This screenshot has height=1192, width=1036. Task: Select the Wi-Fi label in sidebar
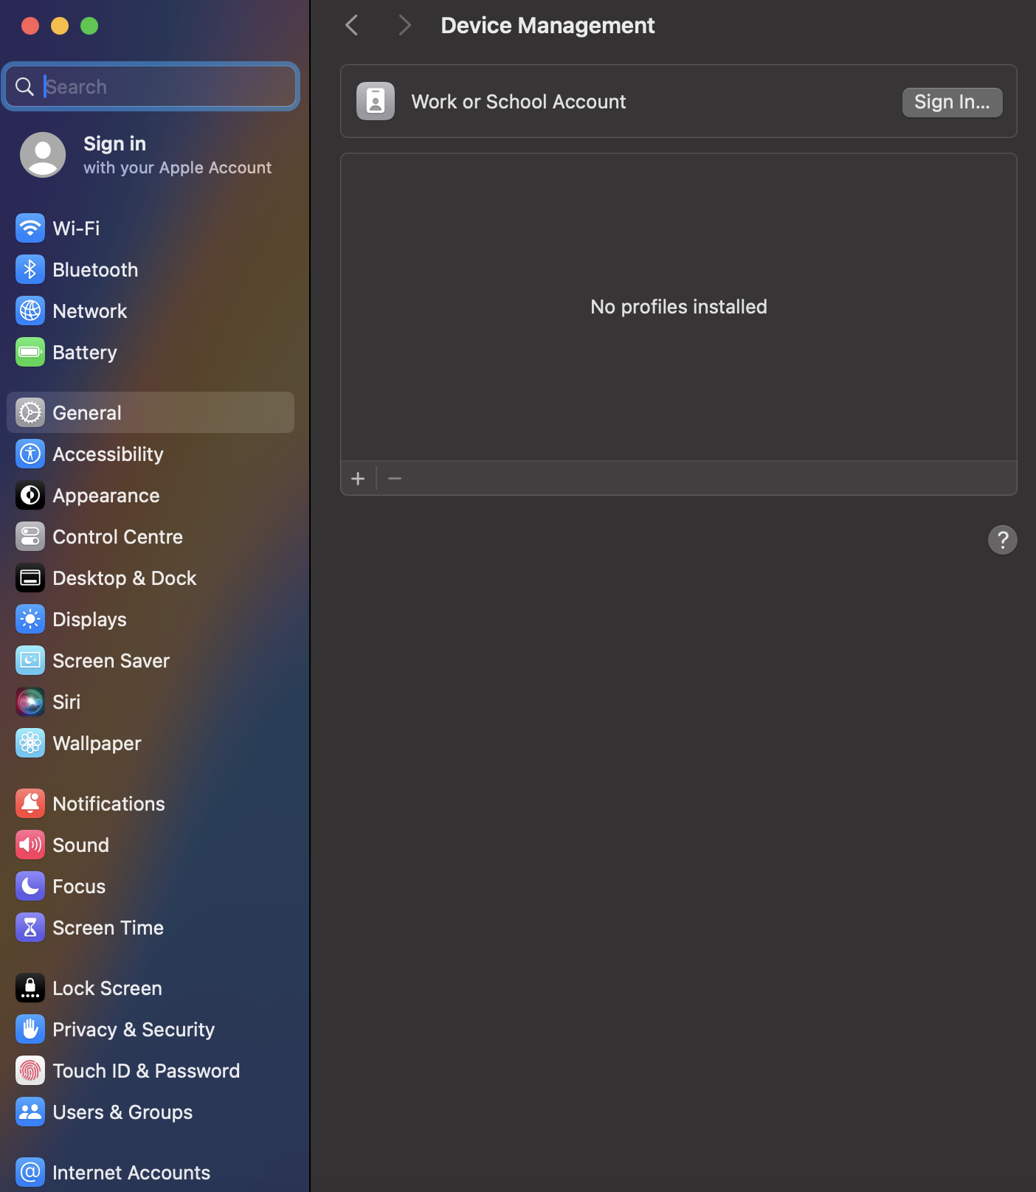(76, 229)
